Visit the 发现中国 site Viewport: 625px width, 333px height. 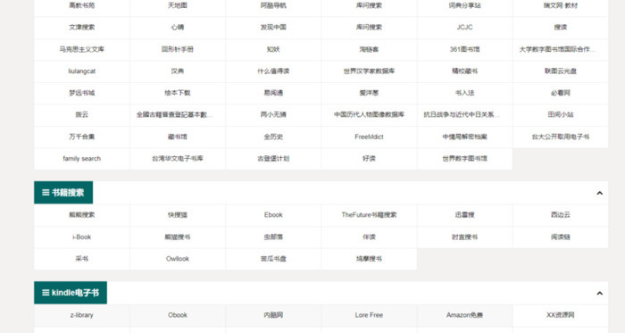coord(273,28)
